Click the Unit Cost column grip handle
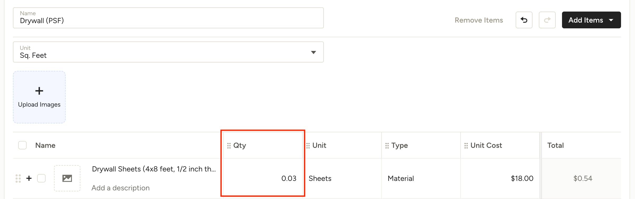Image resolution: width=635 pixels, height=199 pixels. [x=466, y=145]
